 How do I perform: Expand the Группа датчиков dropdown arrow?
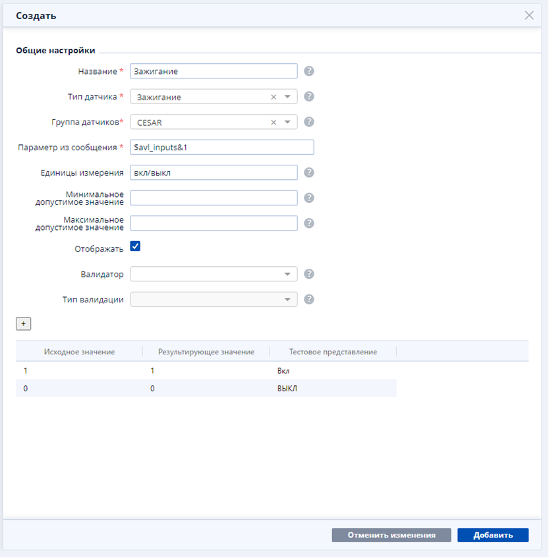(x=287, y=122)
